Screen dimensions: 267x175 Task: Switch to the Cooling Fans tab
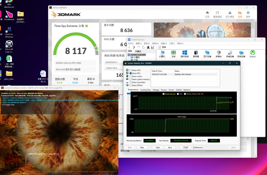click(145, 90)
